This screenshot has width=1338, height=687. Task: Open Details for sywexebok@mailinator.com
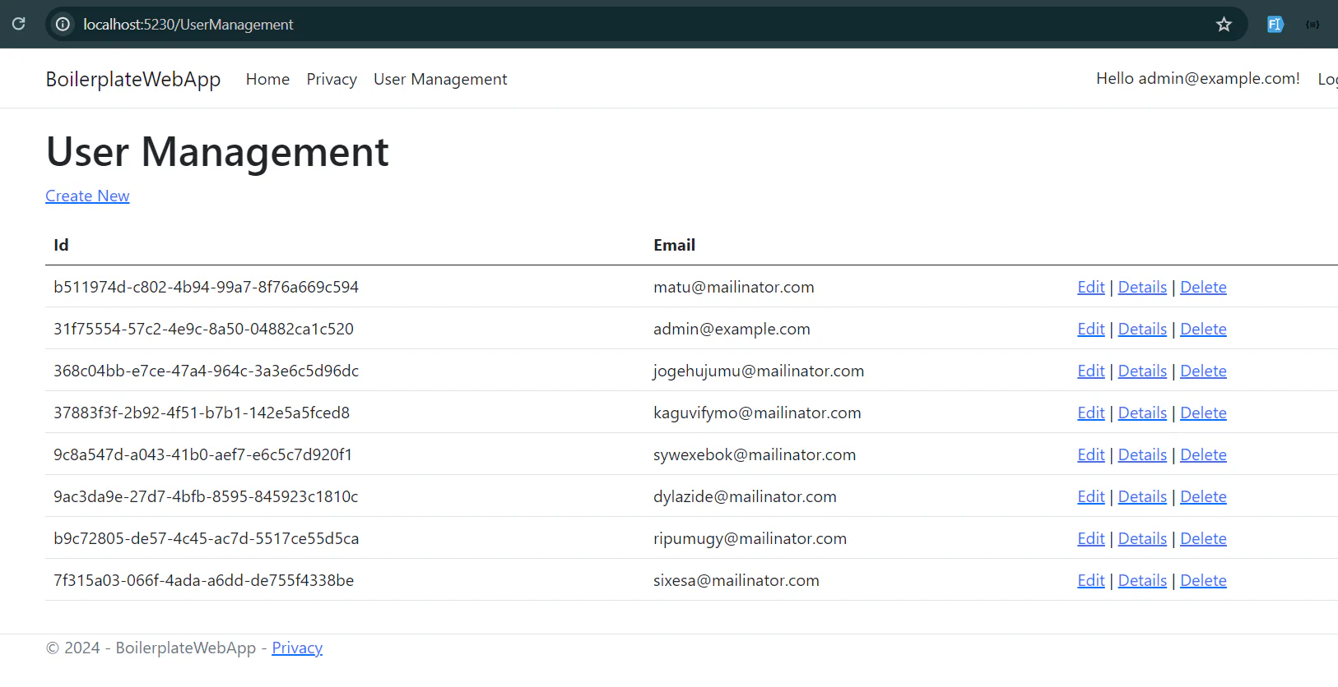point(1142,454)
